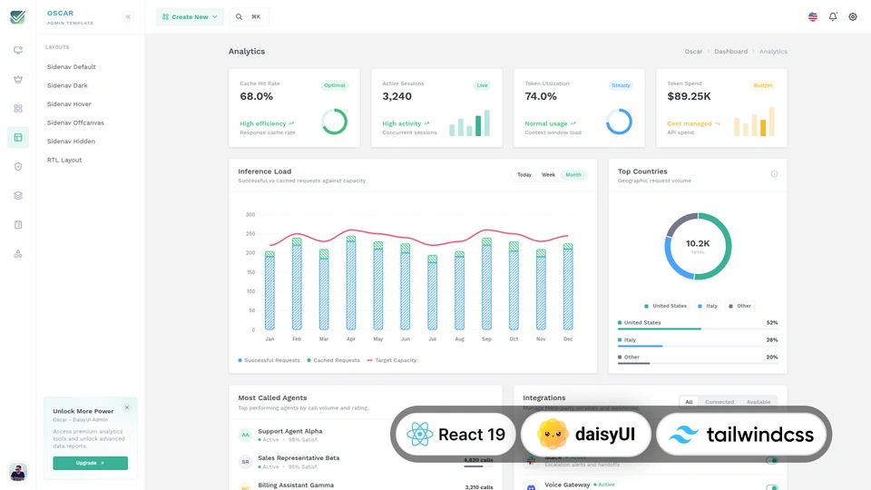871x490 pixels.
Task: Open the clipboard icon in the rail
Action: [x=18, y=224]
